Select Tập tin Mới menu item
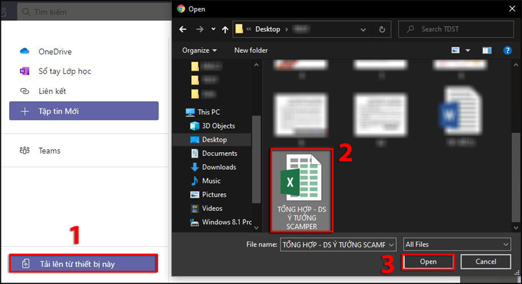This screenshot has width=522, height=284. (84, 111)
